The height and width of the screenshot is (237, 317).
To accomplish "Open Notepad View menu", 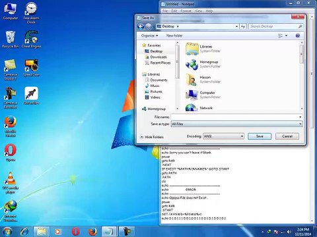I will coord(198,11).
